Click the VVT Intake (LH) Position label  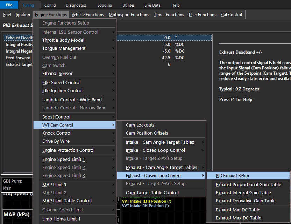click(x=147, y=201)
